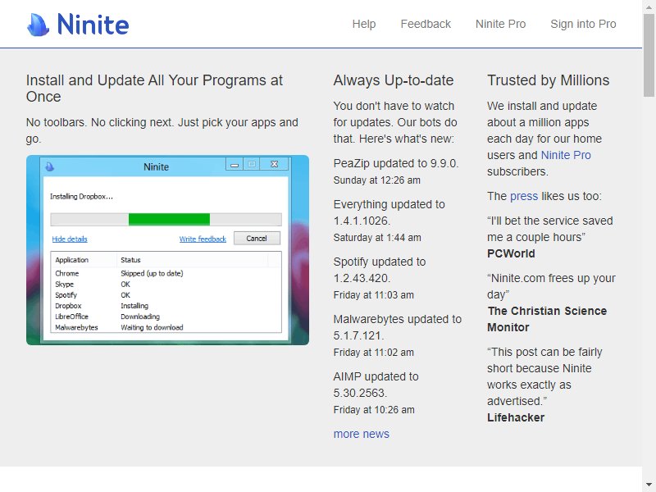Click the 'Always Up-to-date' heading

[394, 80]
